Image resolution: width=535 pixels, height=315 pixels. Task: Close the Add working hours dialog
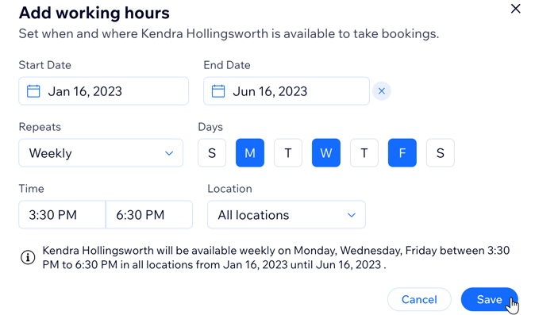(515, 9)
